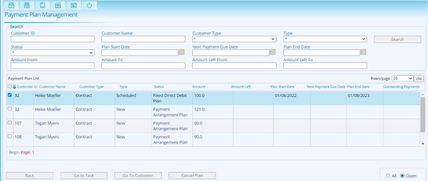
Task: Focus the Customer ID input field
Action: click(x=53, y=39)
